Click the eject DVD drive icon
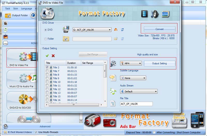The width and height of the screenshot is (207, 136). pyautogui.click(x=116, y=30)
